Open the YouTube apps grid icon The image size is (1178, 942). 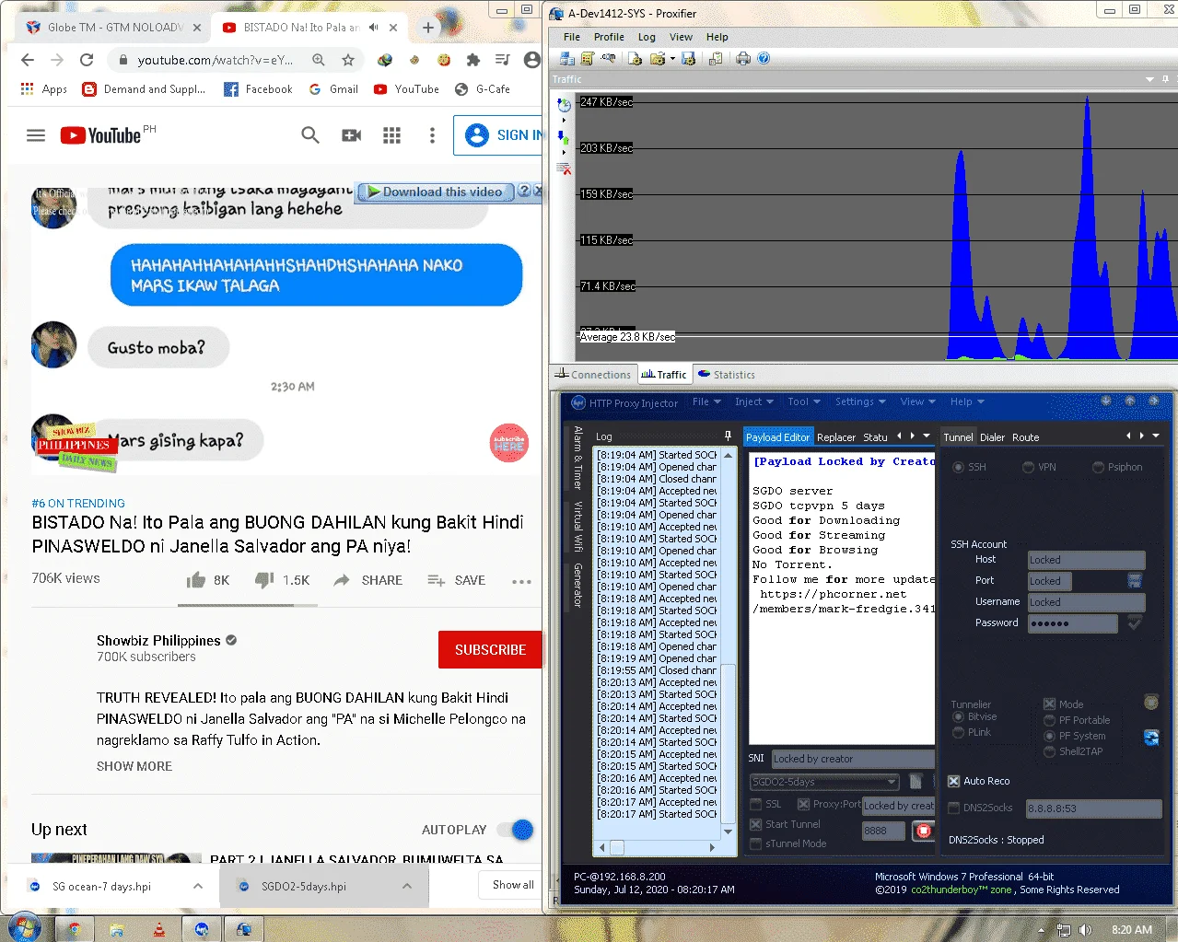click(391, 135)
